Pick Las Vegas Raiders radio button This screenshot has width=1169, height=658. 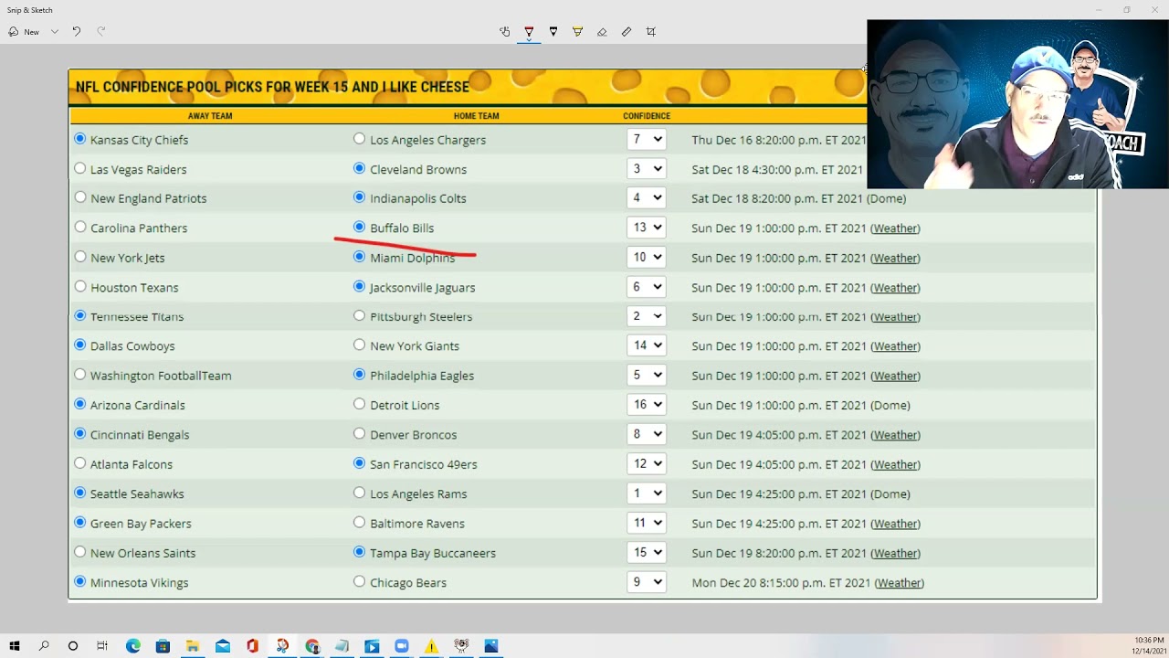pos(80,168)
